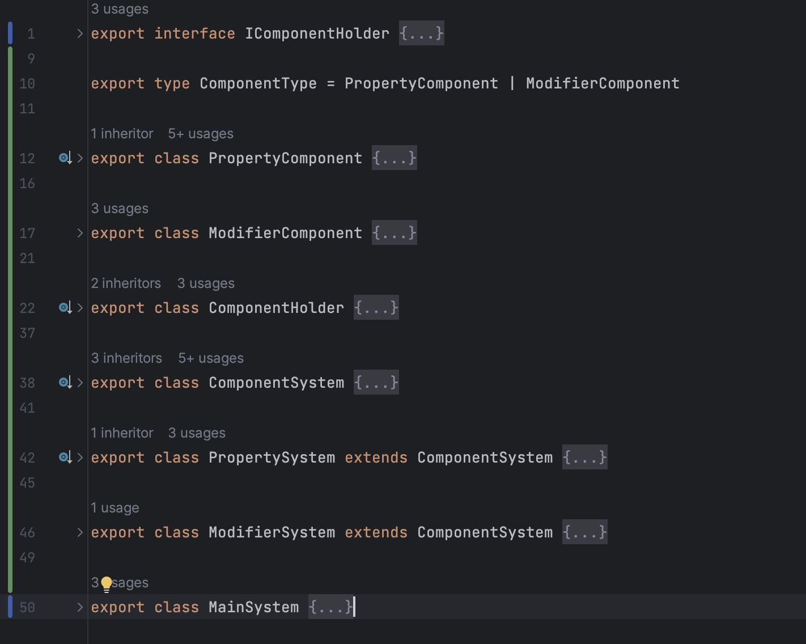Expand the PropertyComponent fold arrow in gutter

coord(80,158)
